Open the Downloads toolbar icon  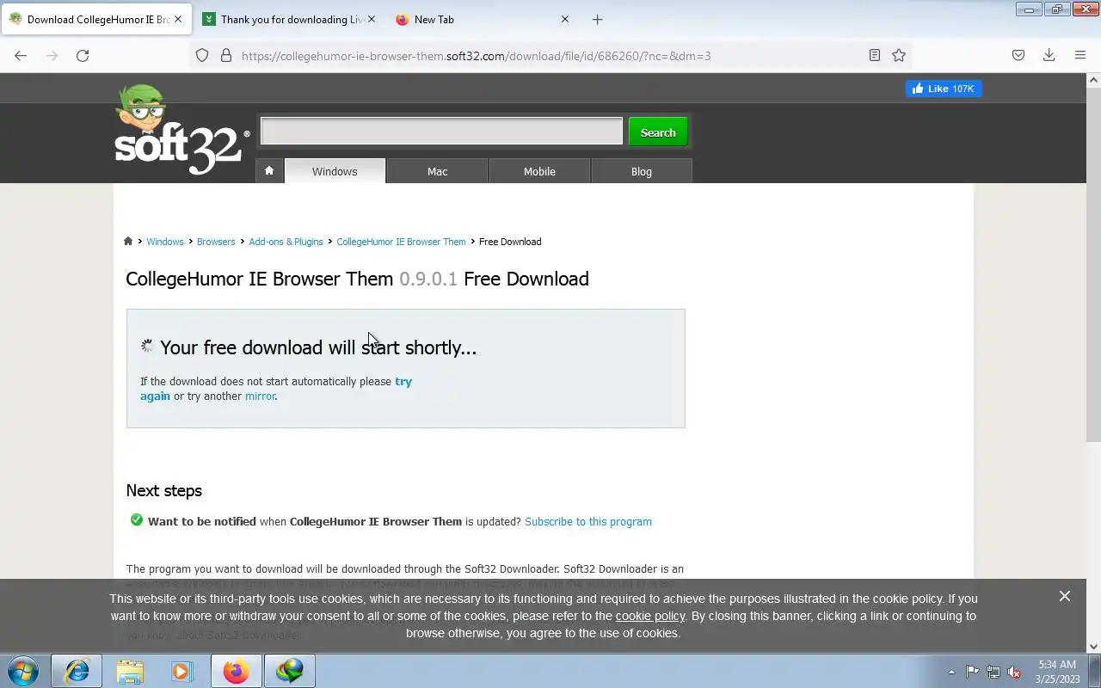(1049, 55)
